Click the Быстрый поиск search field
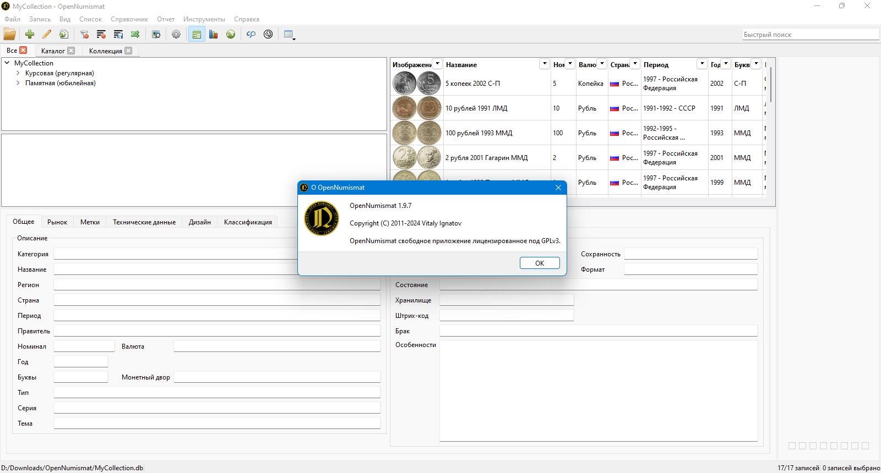 [x=811, y=34]
